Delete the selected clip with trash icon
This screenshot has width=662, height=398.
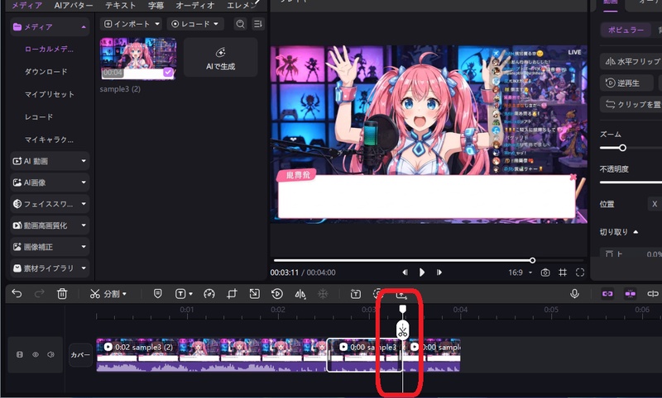[62, 294]
